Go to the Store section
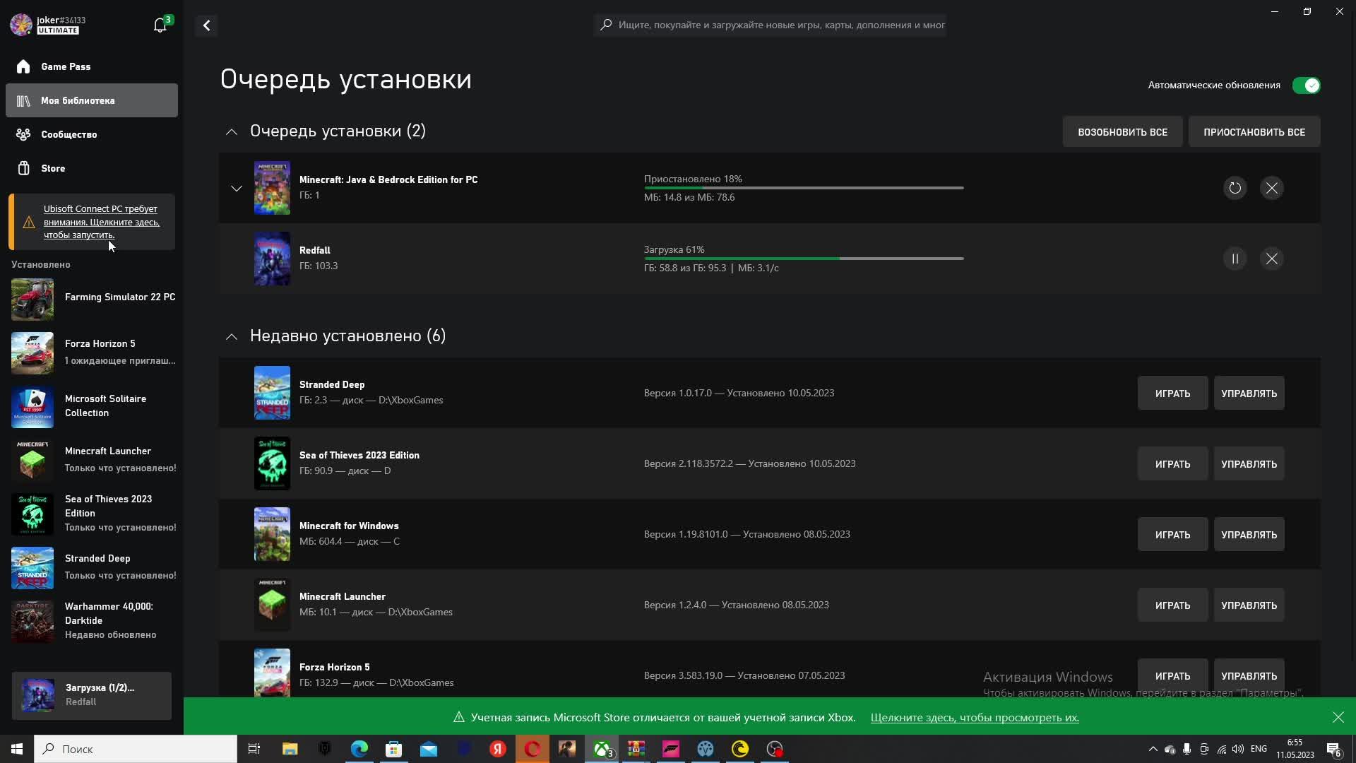The width and height of the screenshot is (1356, 763). 53,168
